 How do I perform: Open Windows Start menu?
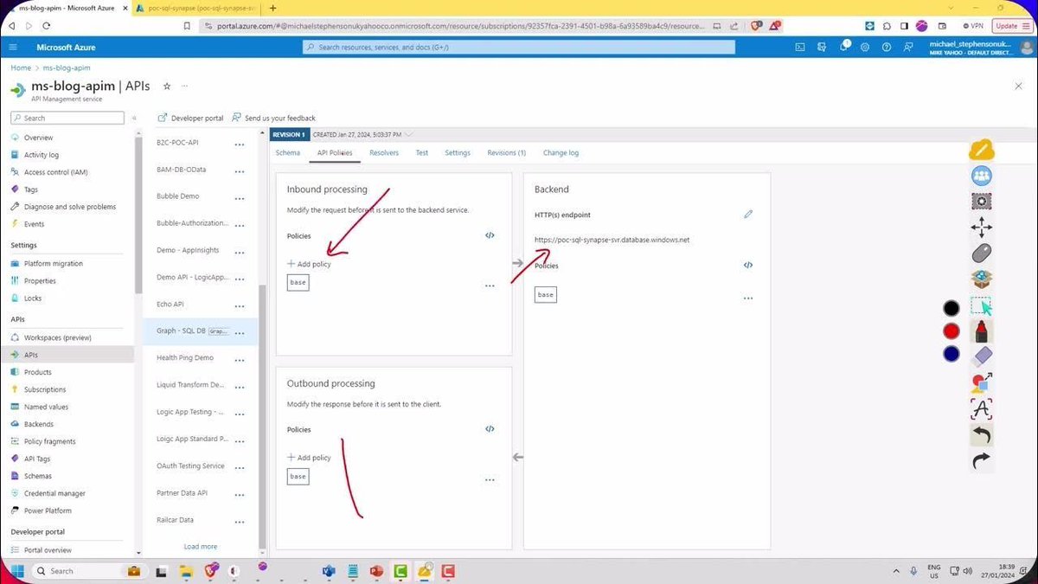(17, 571)
